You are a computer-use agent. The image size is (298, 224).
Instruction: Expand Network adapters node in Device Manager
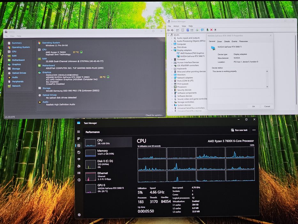[x=172, y=78]
